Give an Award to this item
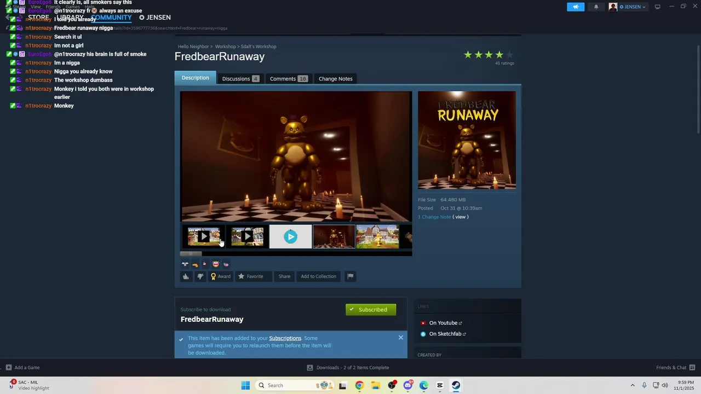The height and width of the screenshot is (394, 701). (x=221, y=276)
